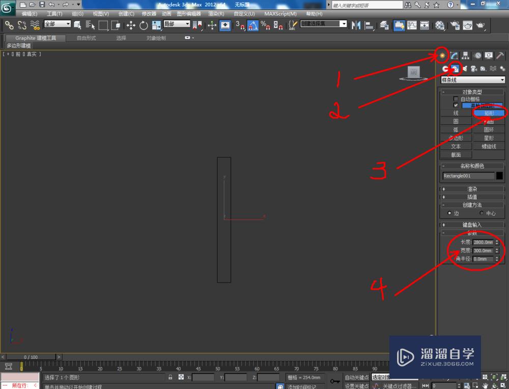Open Rendered Frame Window icon
Viewport: 509px width, 389px height.
pyautogui.click(x=467, y=25)
